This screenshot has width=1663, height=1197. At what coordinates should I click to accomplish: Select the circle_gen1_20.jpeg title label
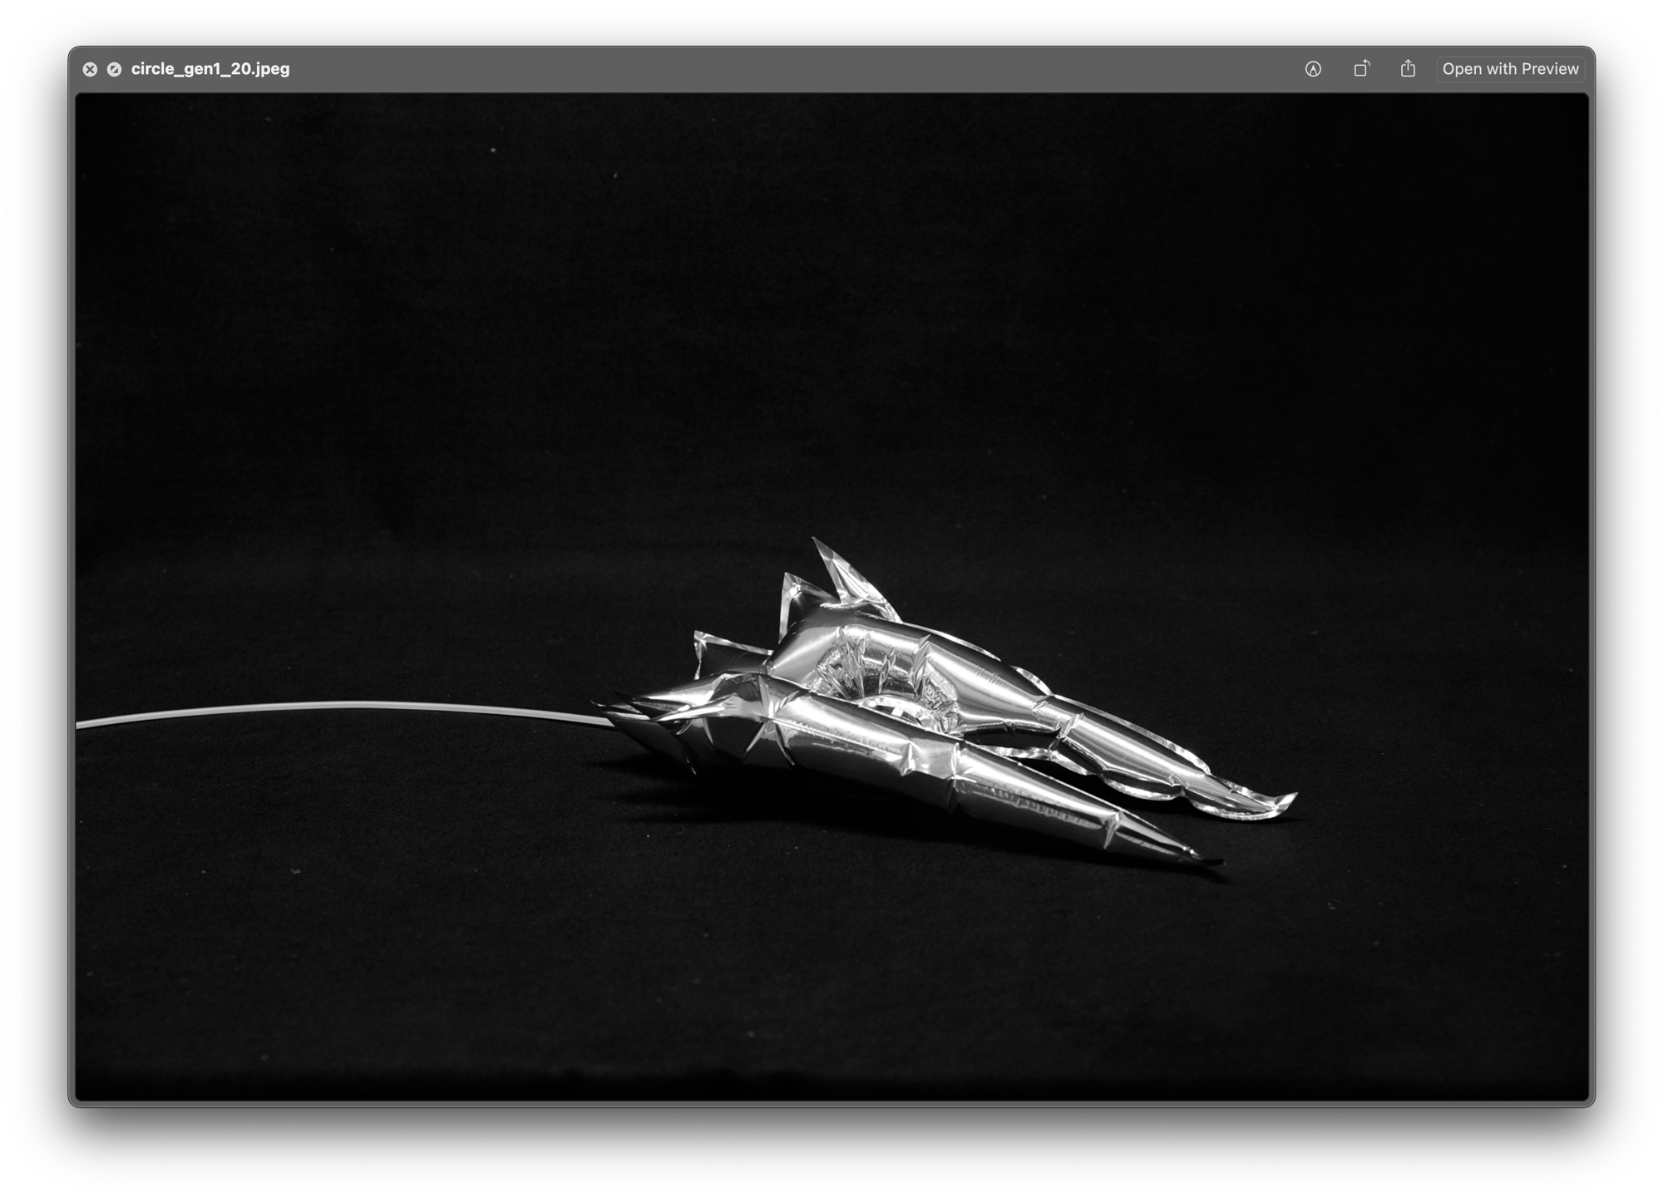(209, 69)
